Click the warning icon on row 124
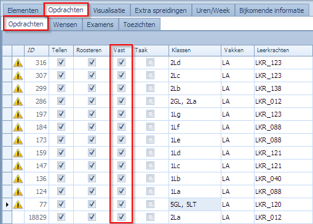Image resolution: width=313 pixels, height=224 pixels. (18, 191)
